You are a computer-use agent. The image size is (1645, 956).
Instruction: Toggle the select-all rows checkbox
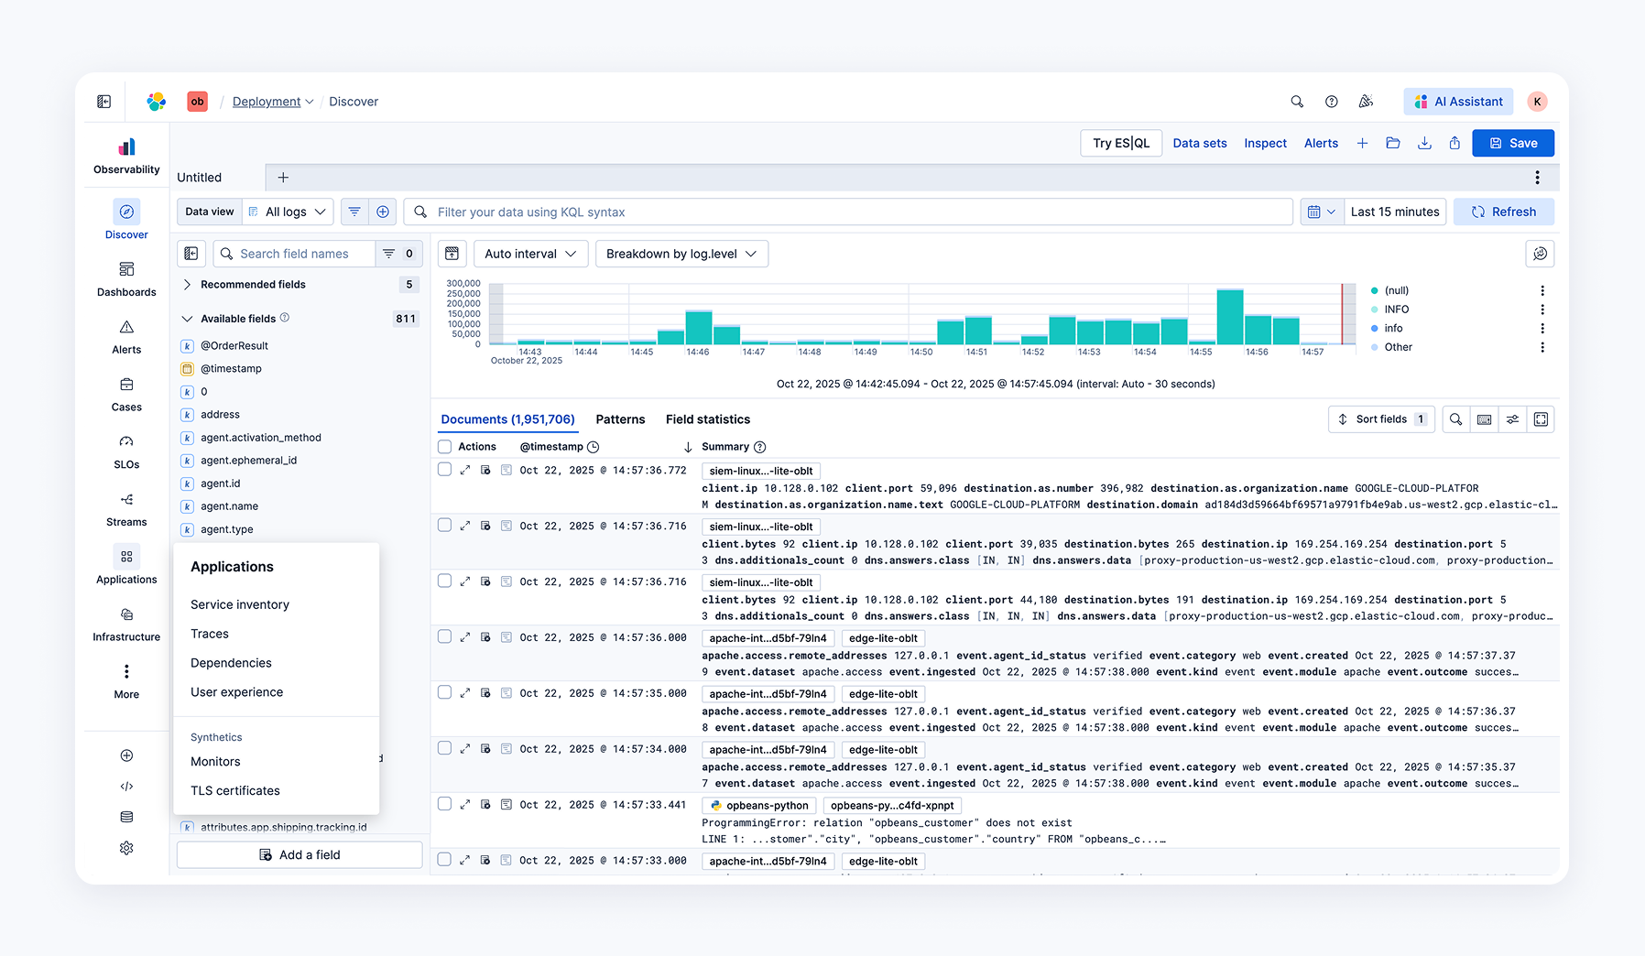[x=445, y=447]
